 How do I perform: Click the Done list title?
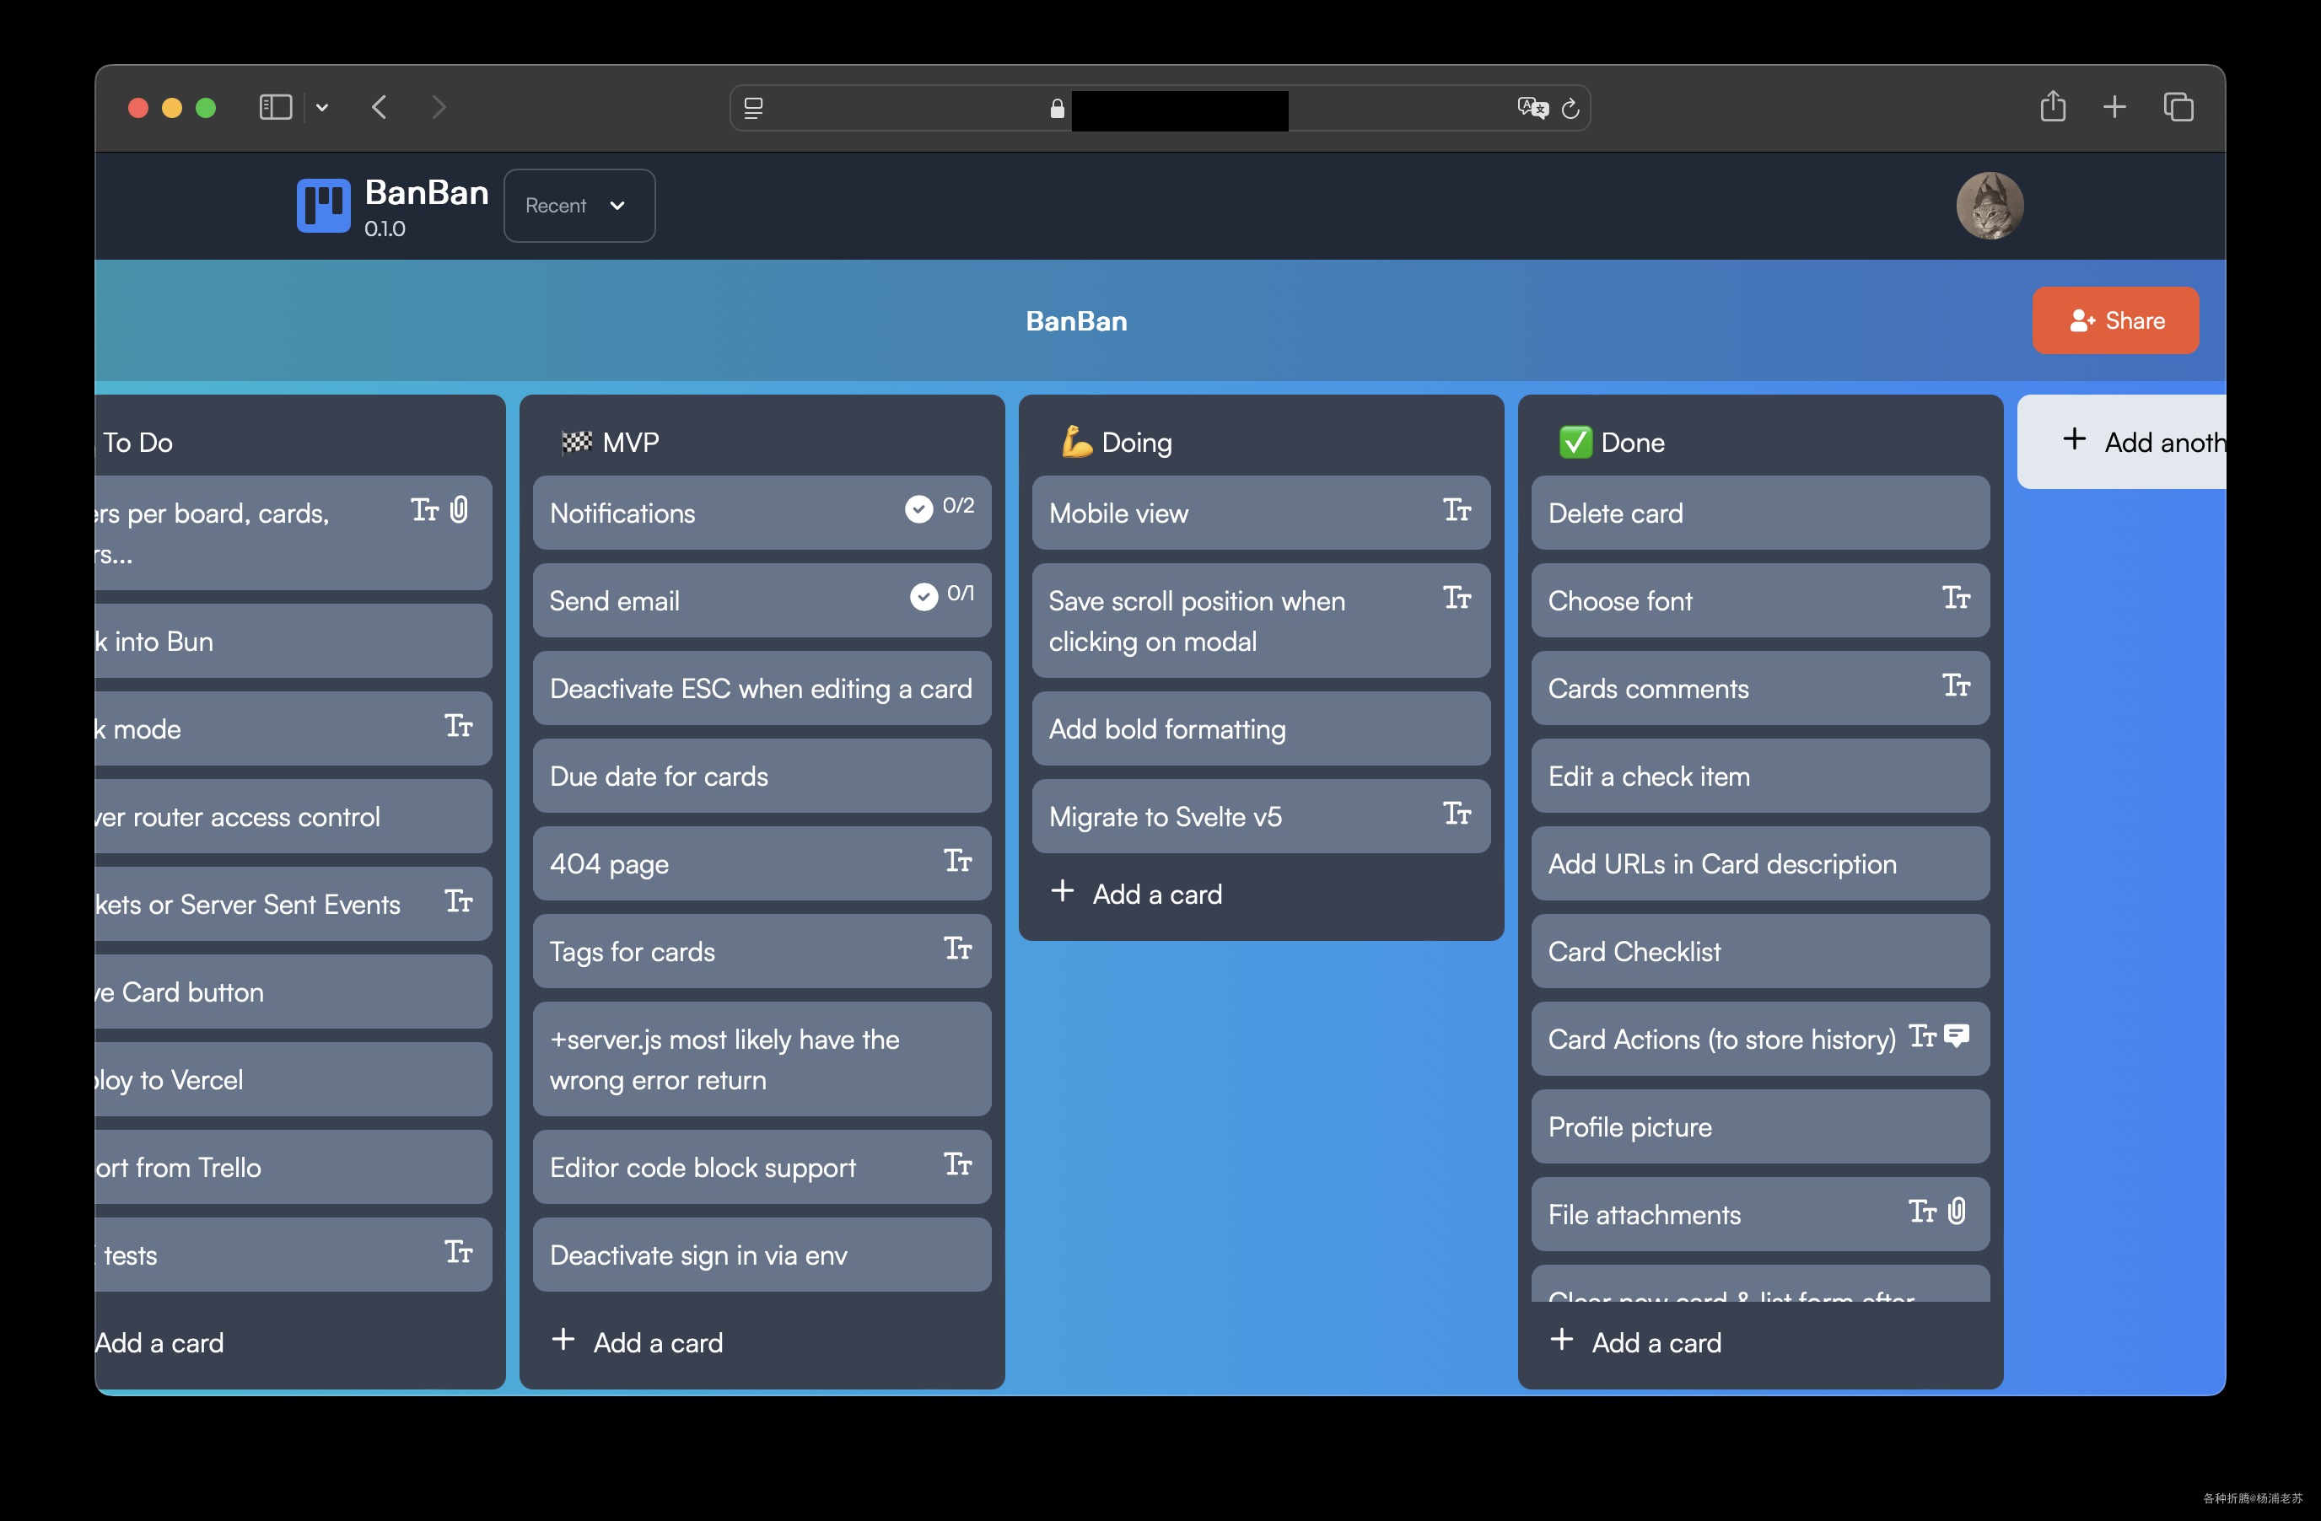click(1633, 442)
